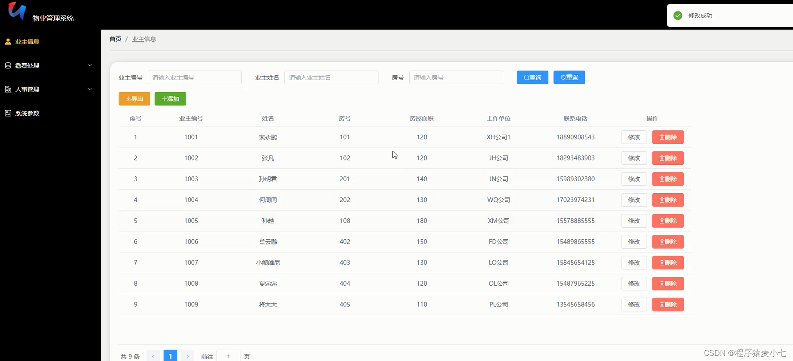793x361 pixels.
Task: Click the property management system logo
Action: coord(17,10)
